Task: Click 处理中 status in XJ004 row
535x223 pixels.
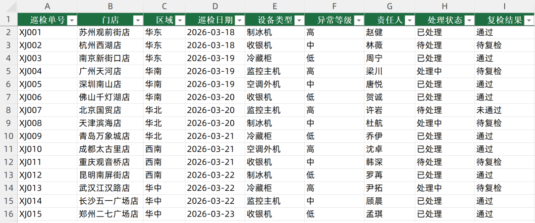Action: pyautogui.click(x=444, y=71)
